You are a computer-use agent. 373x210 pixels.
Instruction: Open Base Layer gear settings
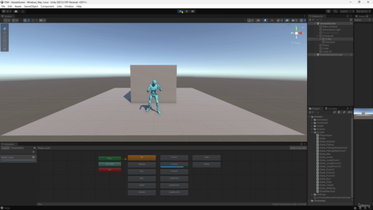33,157
